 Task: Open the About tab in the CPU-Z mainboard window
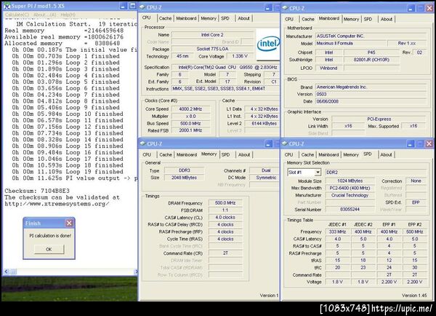(x=387, y=19)
